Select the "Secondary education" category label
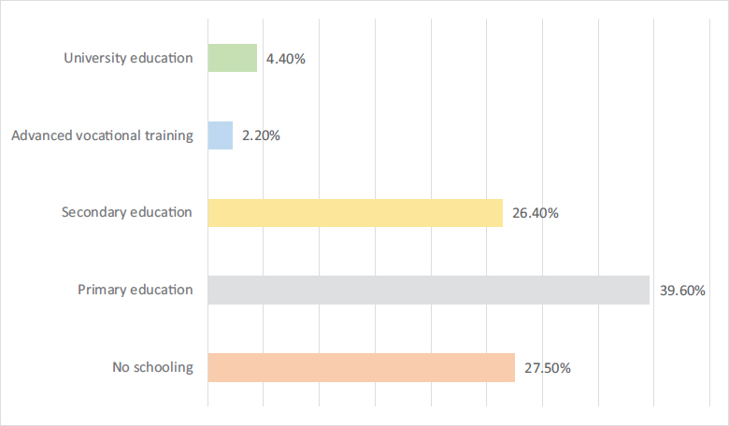This screenshot has height=426, width=729. coord(127,212)
